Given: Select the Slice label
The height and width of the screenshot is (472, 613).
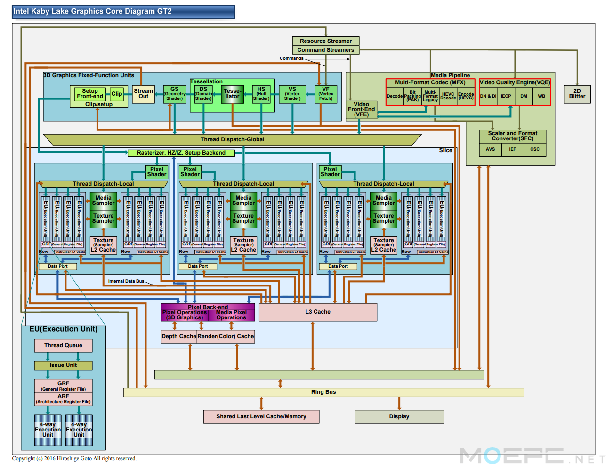Looking at the screenshot, I should tap(446, 150).
